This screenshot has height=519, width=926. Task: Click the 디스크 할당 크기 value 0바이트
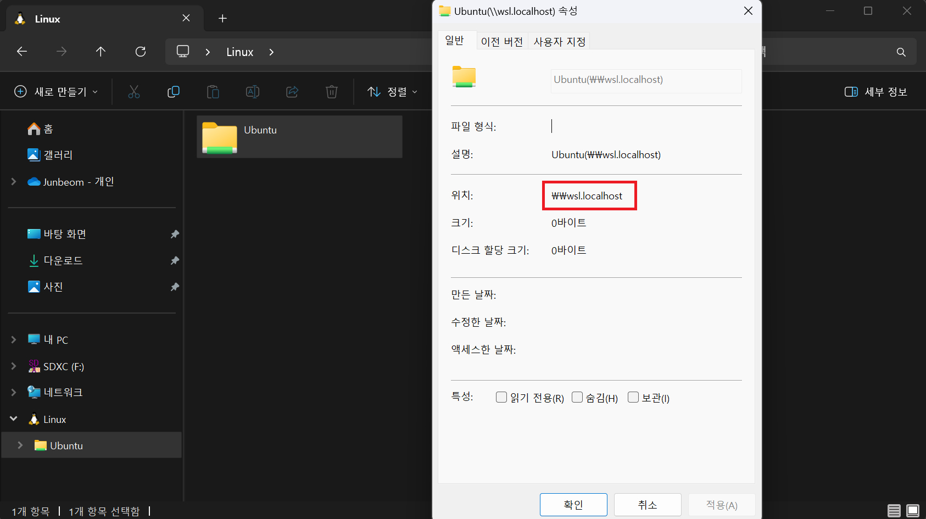pyautogui.click(x=569, y=250)
